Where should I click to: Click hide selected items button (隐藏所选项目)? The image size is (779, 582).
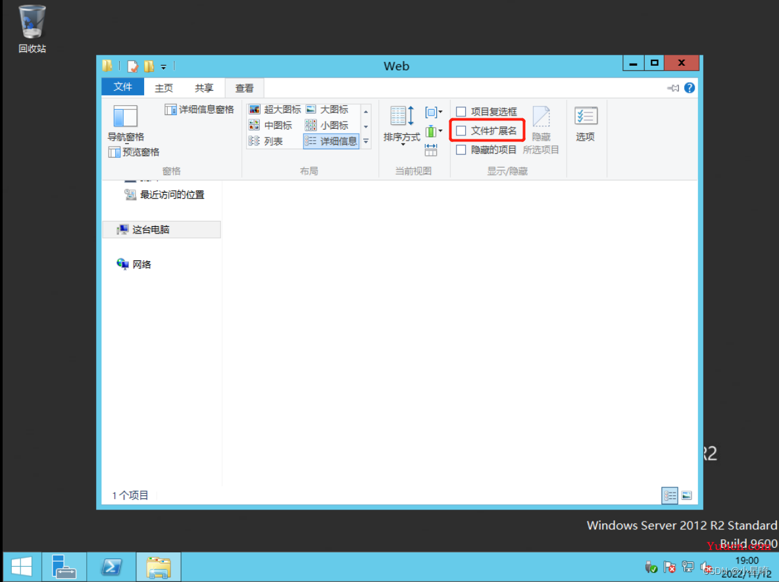click(x=541, y=130)
